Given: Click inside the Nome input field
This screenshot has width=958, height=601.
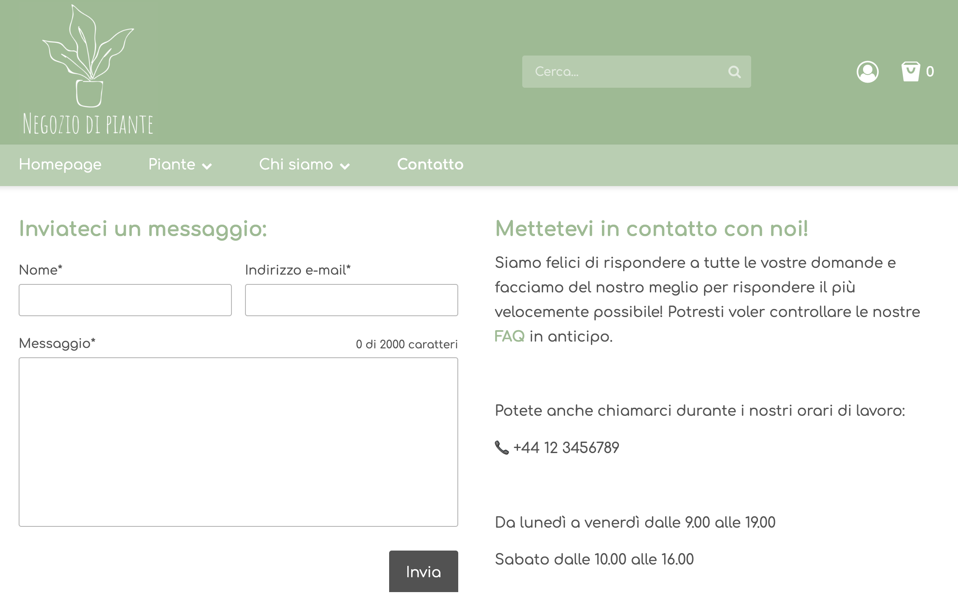Looking at the screenshot, I should 125,300.
